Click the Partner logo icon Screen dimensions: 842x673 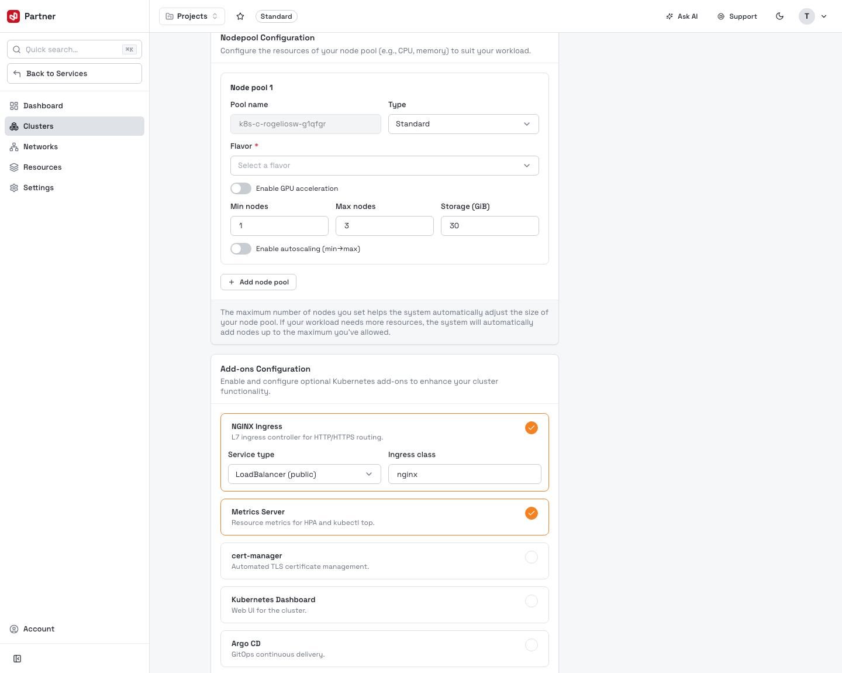(13, 16)
